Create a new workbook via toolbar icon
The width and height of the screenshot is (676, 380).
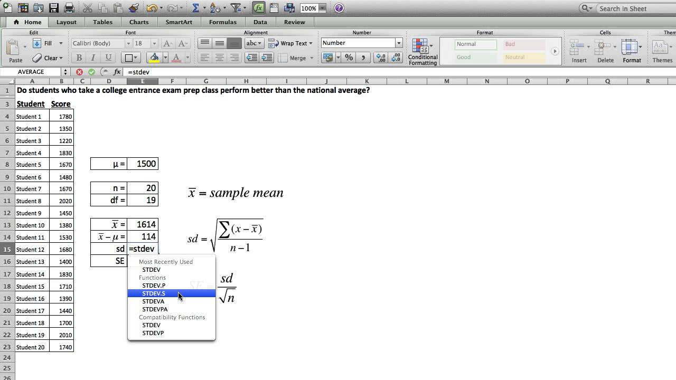tap(7, 8)
